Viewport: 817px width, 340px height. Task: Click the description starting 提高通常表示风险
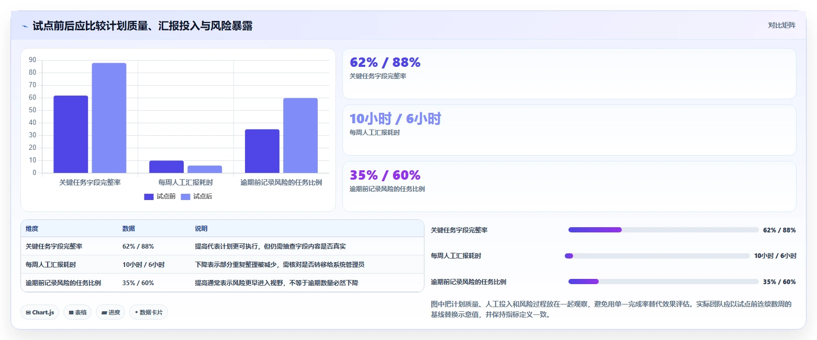(276, 283)
